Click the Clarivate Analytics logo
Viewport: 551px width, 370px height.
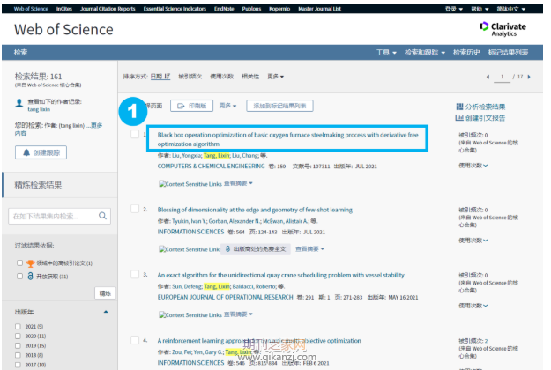(x=503, y=29)
